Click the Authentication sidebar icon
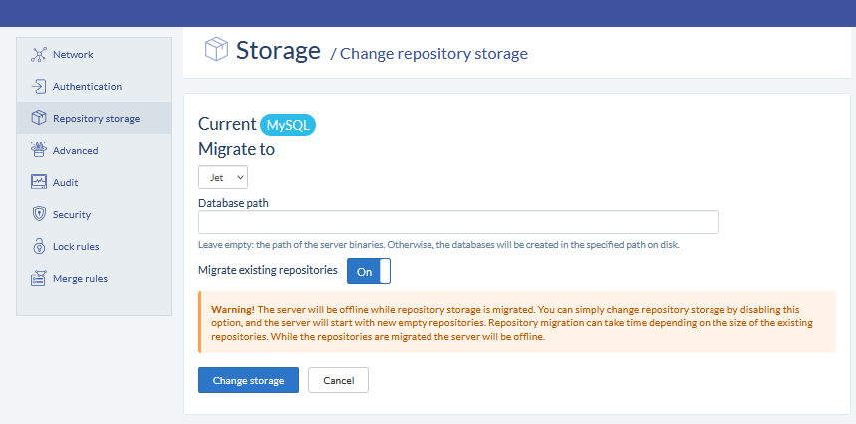856x424 pixels. click(x=39, y=87)
